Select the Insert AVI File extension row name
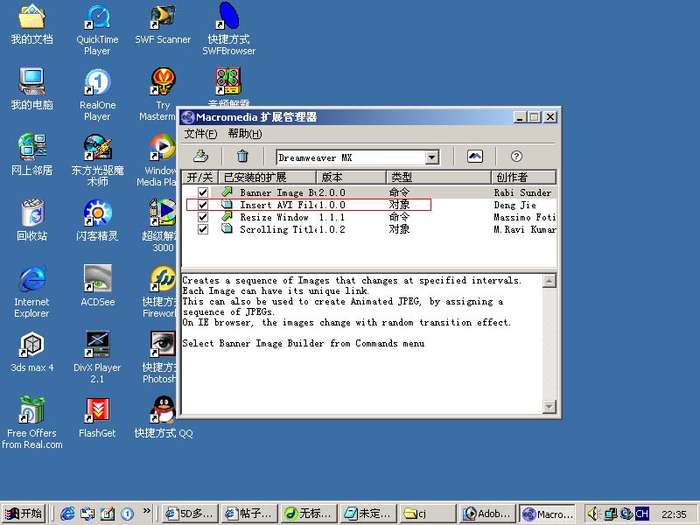Screen dimensions: 700x525 pos(277,205)
